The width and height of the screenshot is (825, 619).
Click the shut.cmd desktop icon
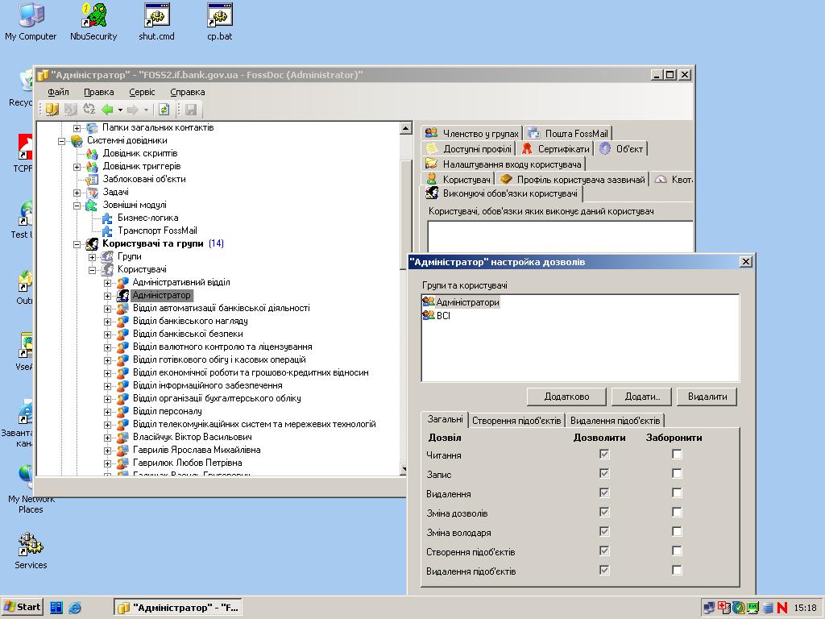click(x=157, y=23)
